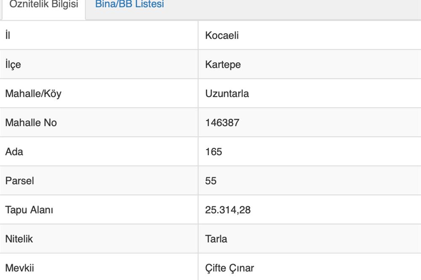Click the Tapu Alanı label
The image size is (421, 280).
click(29, 210)
